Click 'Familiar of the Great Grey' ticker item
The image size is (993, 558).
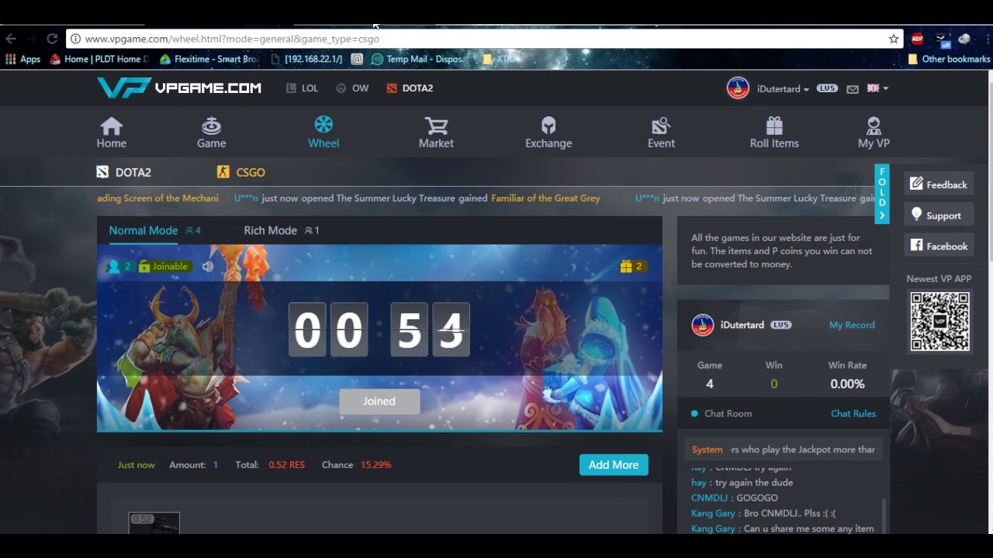coord(545,198)
